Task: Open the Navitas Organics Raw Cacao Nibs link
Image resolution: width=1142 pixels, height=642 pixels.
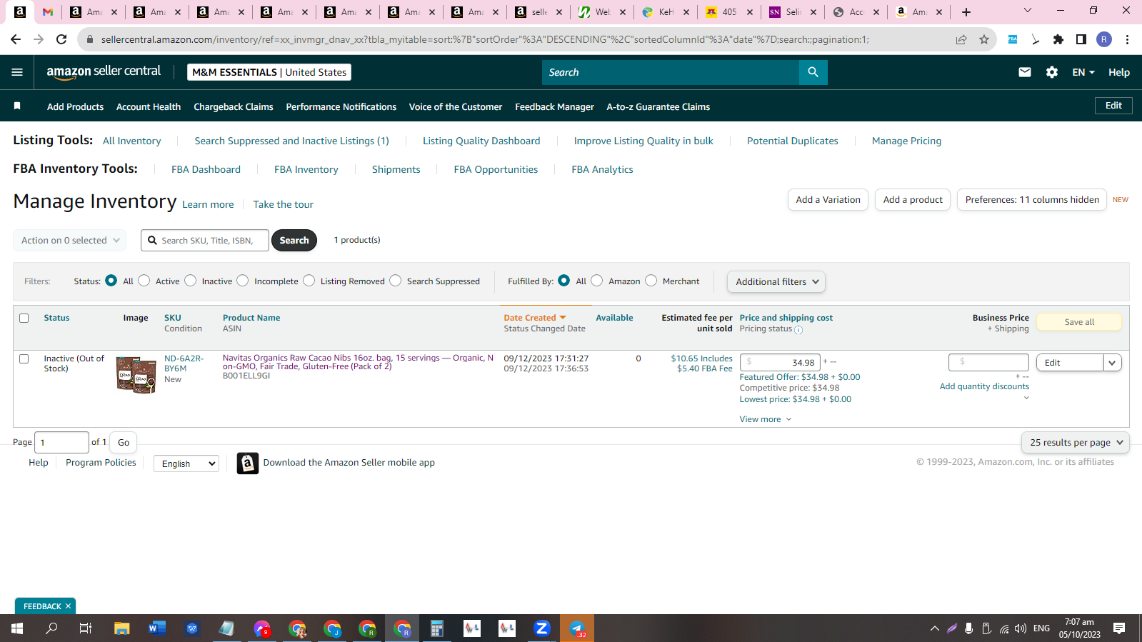Action: [358, 362]
